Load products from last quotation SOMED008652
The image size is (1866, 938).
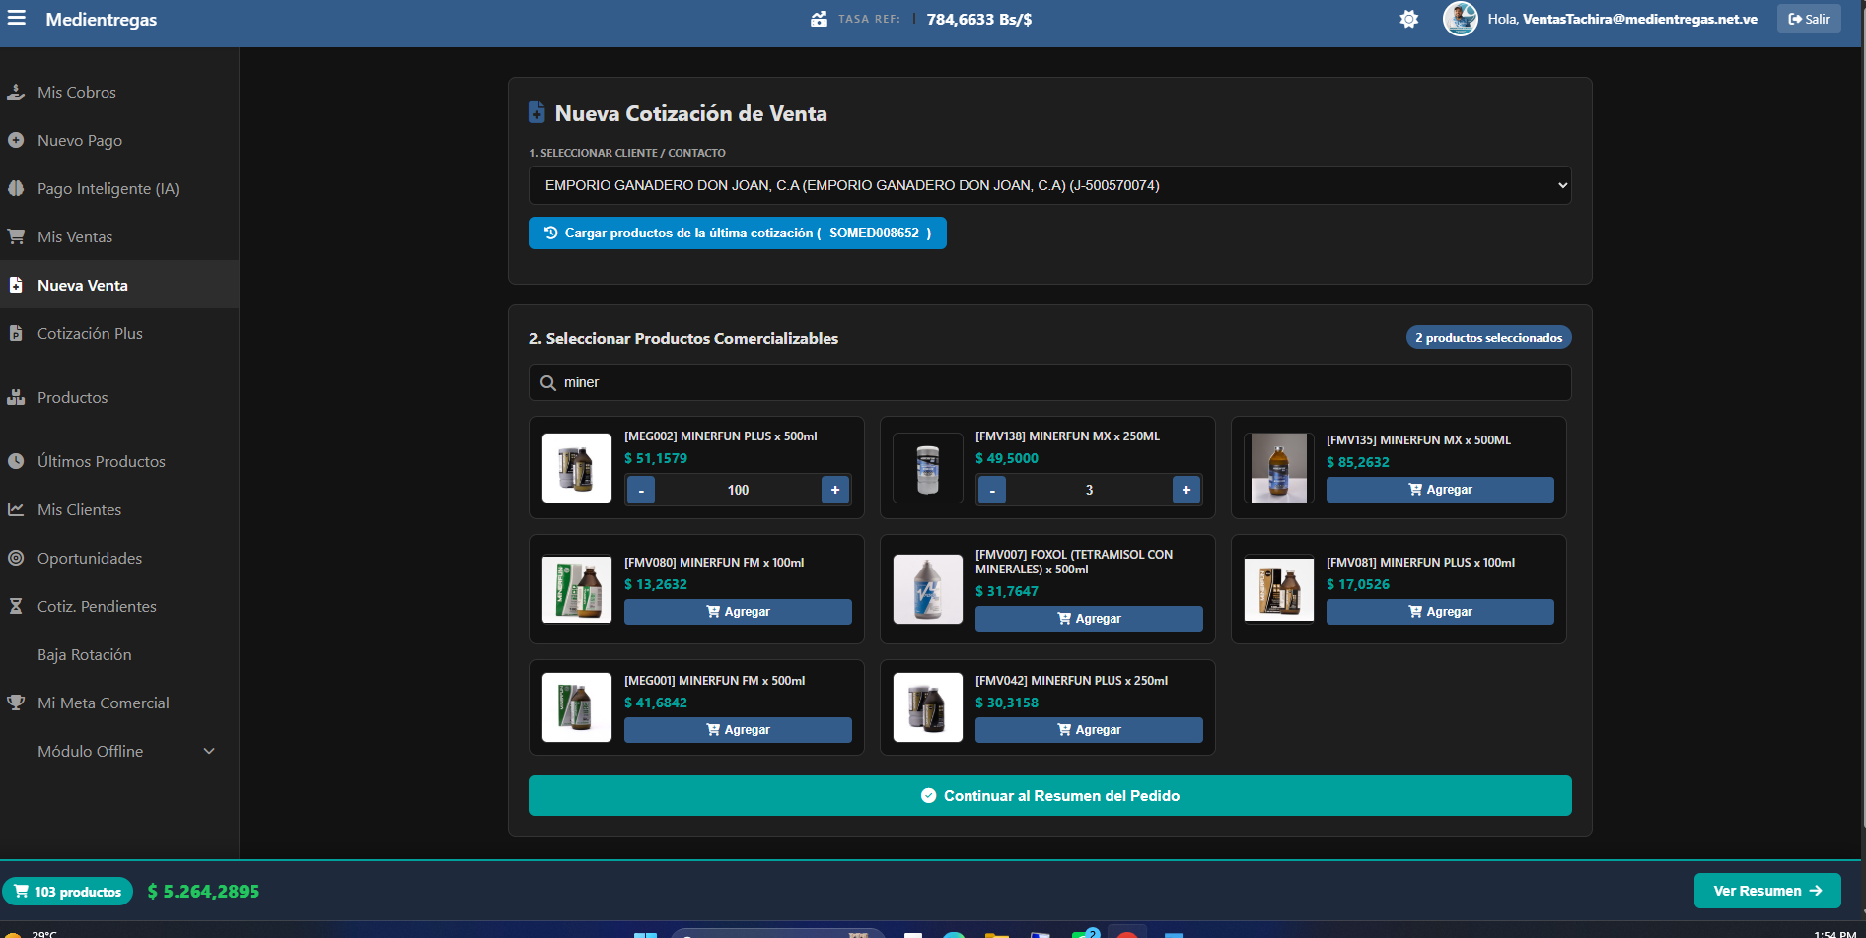(737, 234)
